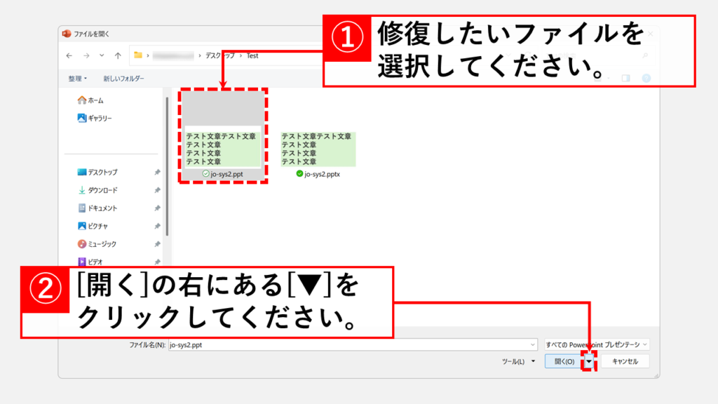718x404 pixels.
Task: Click Test in the address path
Action: (252, 55)
